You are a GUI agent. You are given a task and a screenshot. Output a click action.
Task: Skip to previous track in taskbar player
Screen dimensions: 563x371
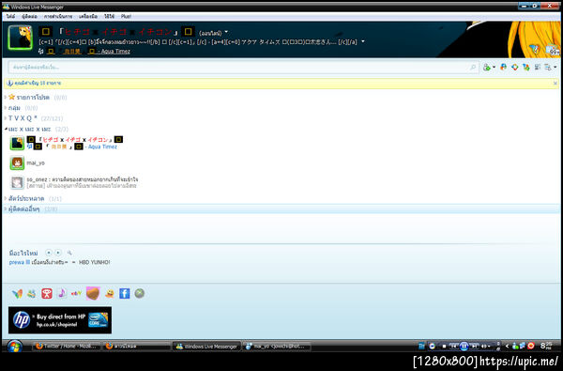click(454, 347)
